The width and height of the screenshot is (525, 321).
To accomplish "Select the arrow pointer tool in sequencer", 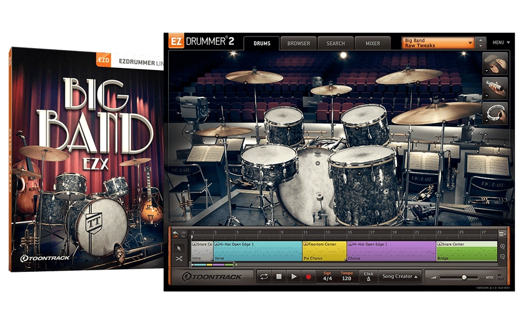I will coord(179,248).
